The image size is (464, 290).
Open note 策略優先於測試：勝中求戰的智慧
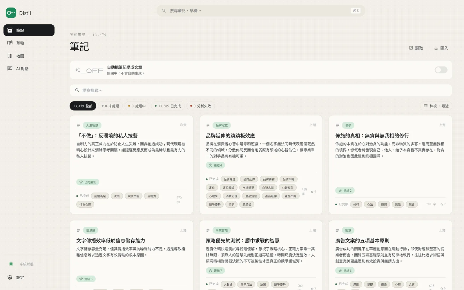tap(243, 241)
